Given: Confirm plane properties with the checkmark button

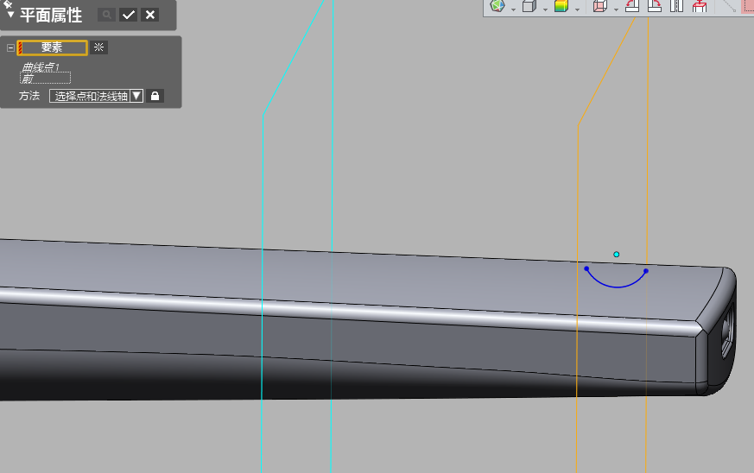Looking at the screenshot, I should 129,15.
